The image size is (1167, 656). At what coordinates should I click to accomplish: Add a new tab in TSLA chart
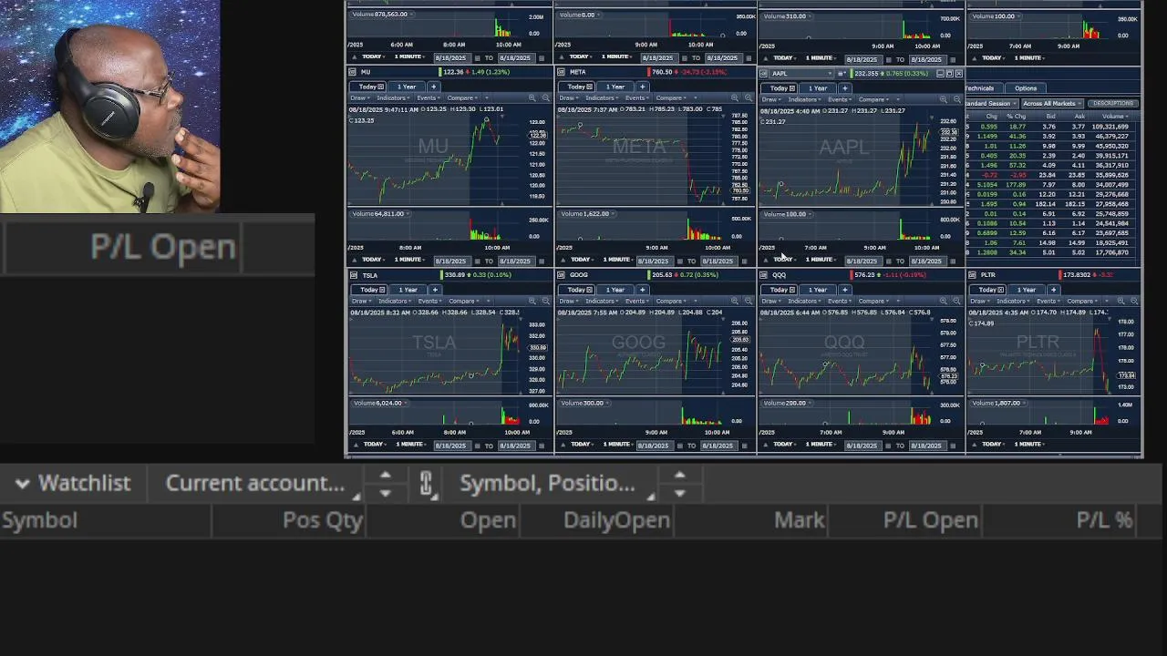[434, 290]
